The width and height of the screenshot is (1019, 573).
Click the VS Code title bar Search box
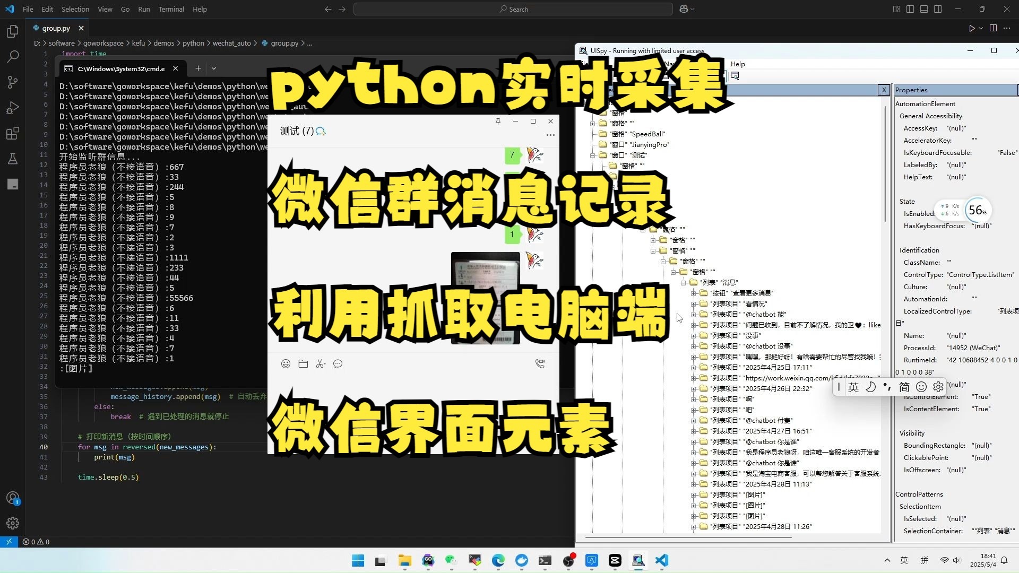(513, 9)
